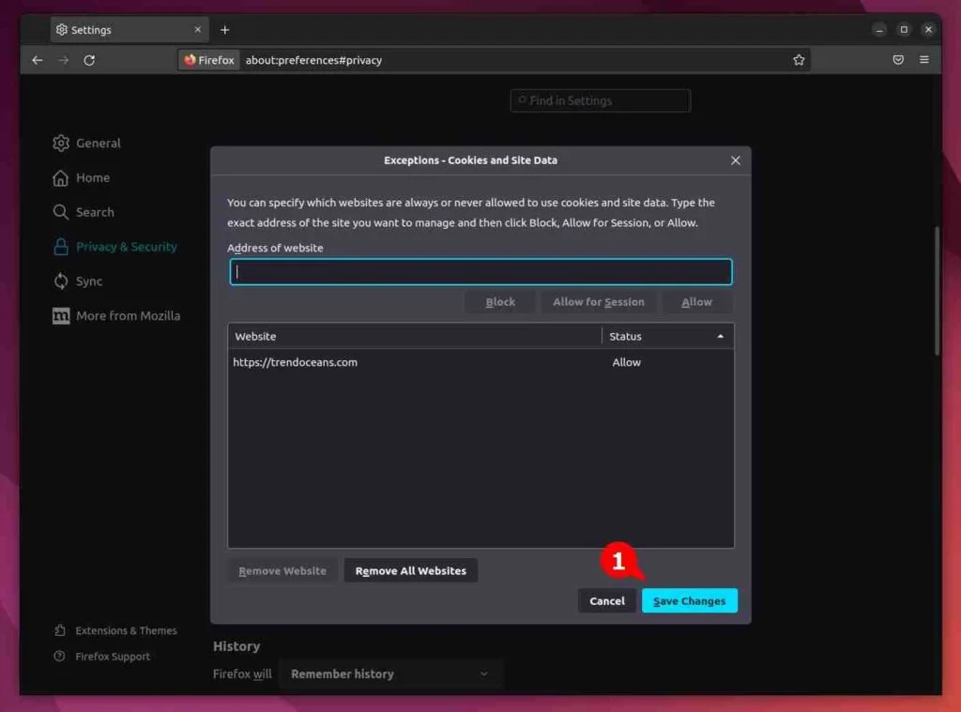Maximize the Firefox window
Screen dimensions: 961x712
point(904,29)
